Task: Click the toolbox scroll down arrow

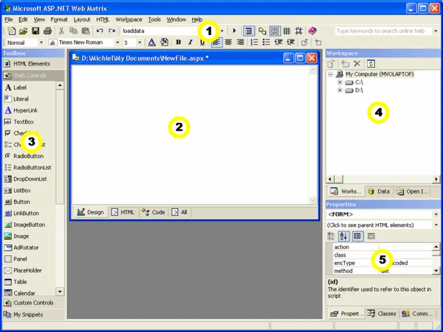Action: pyautogui.click(x=60, y=292)
